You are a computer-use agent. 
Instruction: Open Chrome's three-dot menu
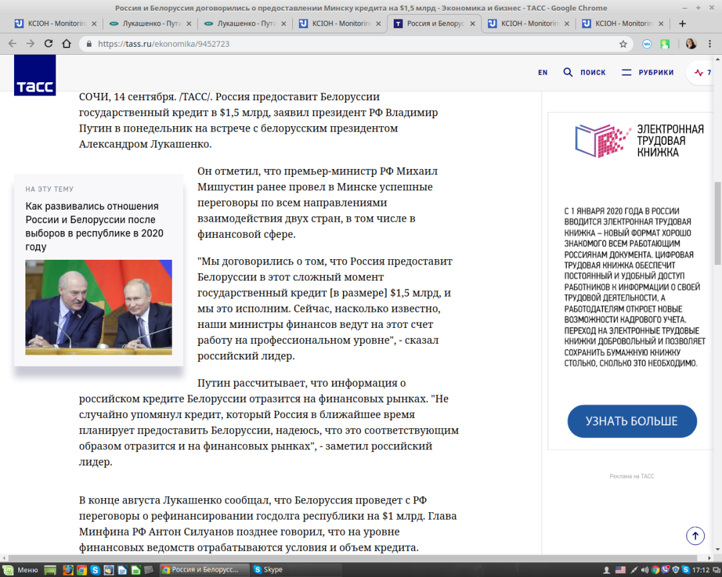(711, 44)
